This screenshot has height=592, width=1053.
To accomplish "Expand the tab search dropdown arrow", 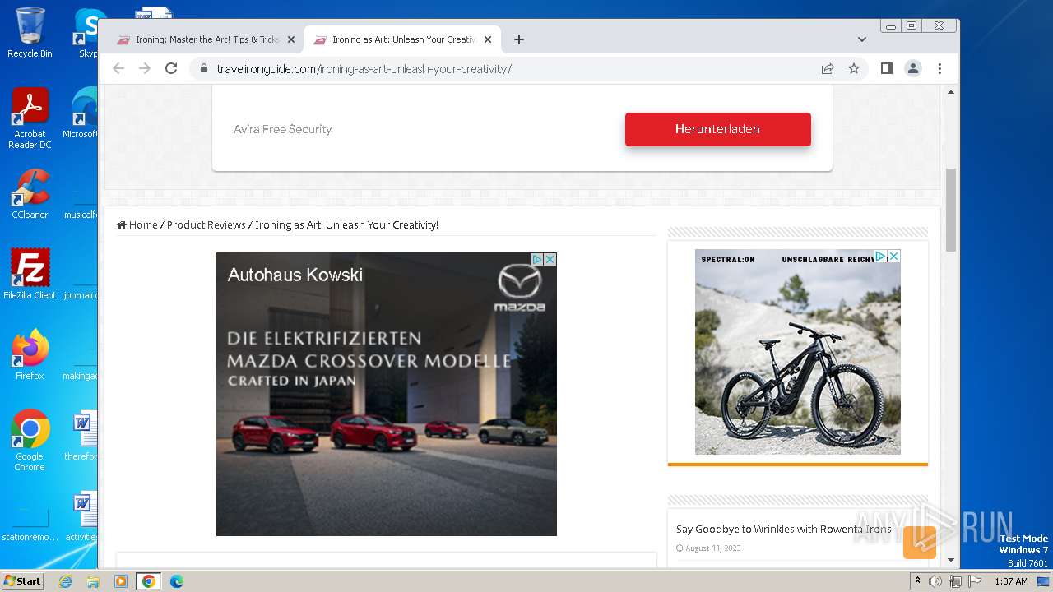I will pos(862,39).
